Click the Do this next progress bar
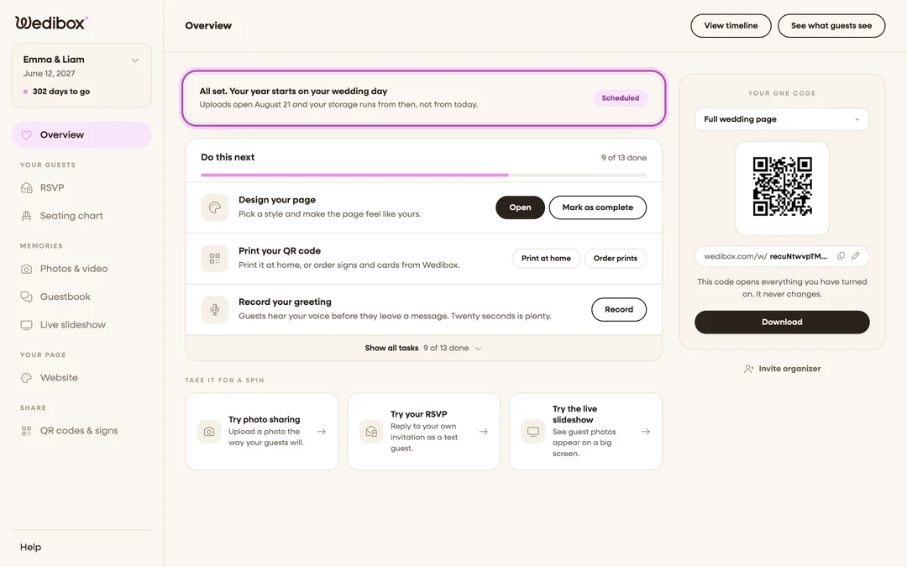907x567 pixels. click(x=423, y=175)
